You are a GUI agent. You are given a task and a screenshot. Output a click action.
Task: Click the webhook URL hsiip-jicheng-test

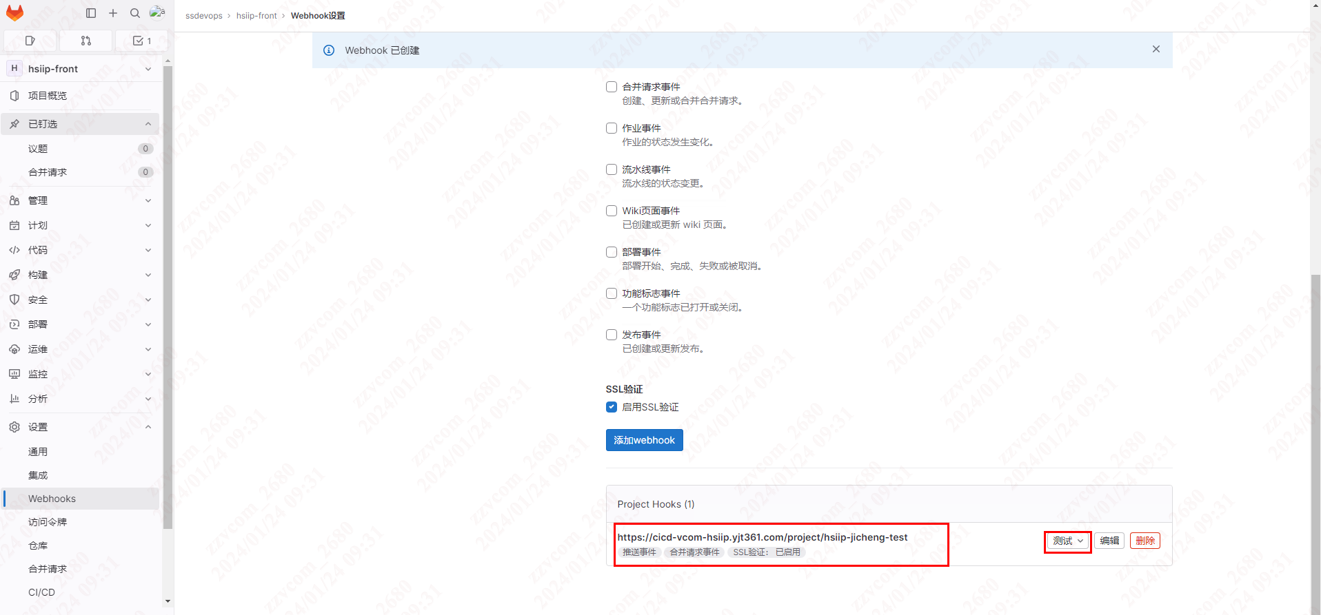[x=763, y=537]
